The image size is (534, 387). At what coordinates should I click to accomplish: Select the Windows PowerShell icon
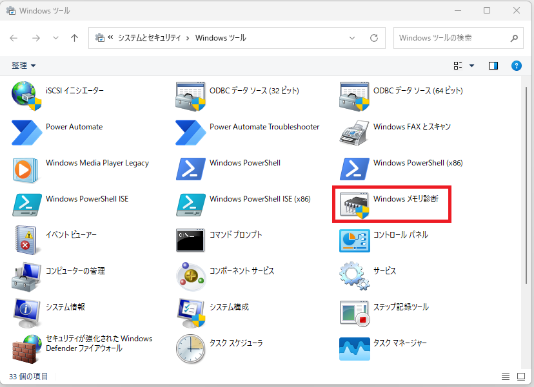[x=191, y=169]
